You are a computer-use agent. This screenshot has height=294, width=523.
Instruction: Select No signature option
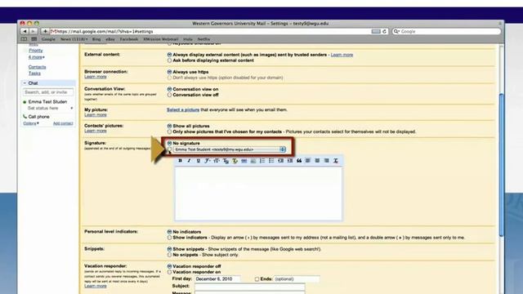[169, 143]
